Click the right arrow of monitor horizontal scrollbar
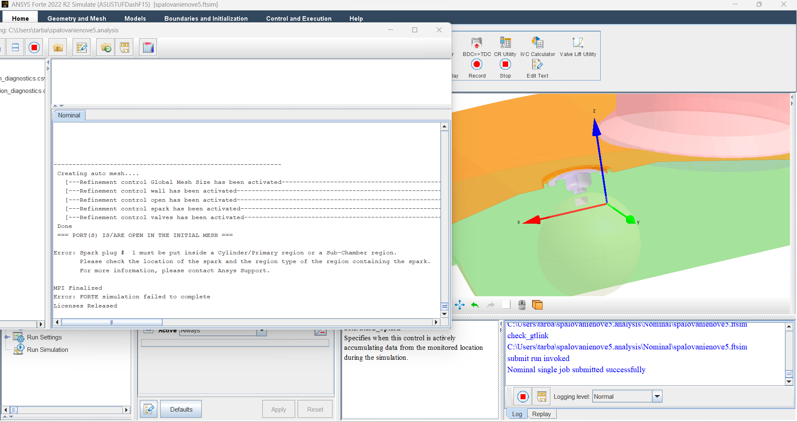The image size is (797, 422). point(436,322)
